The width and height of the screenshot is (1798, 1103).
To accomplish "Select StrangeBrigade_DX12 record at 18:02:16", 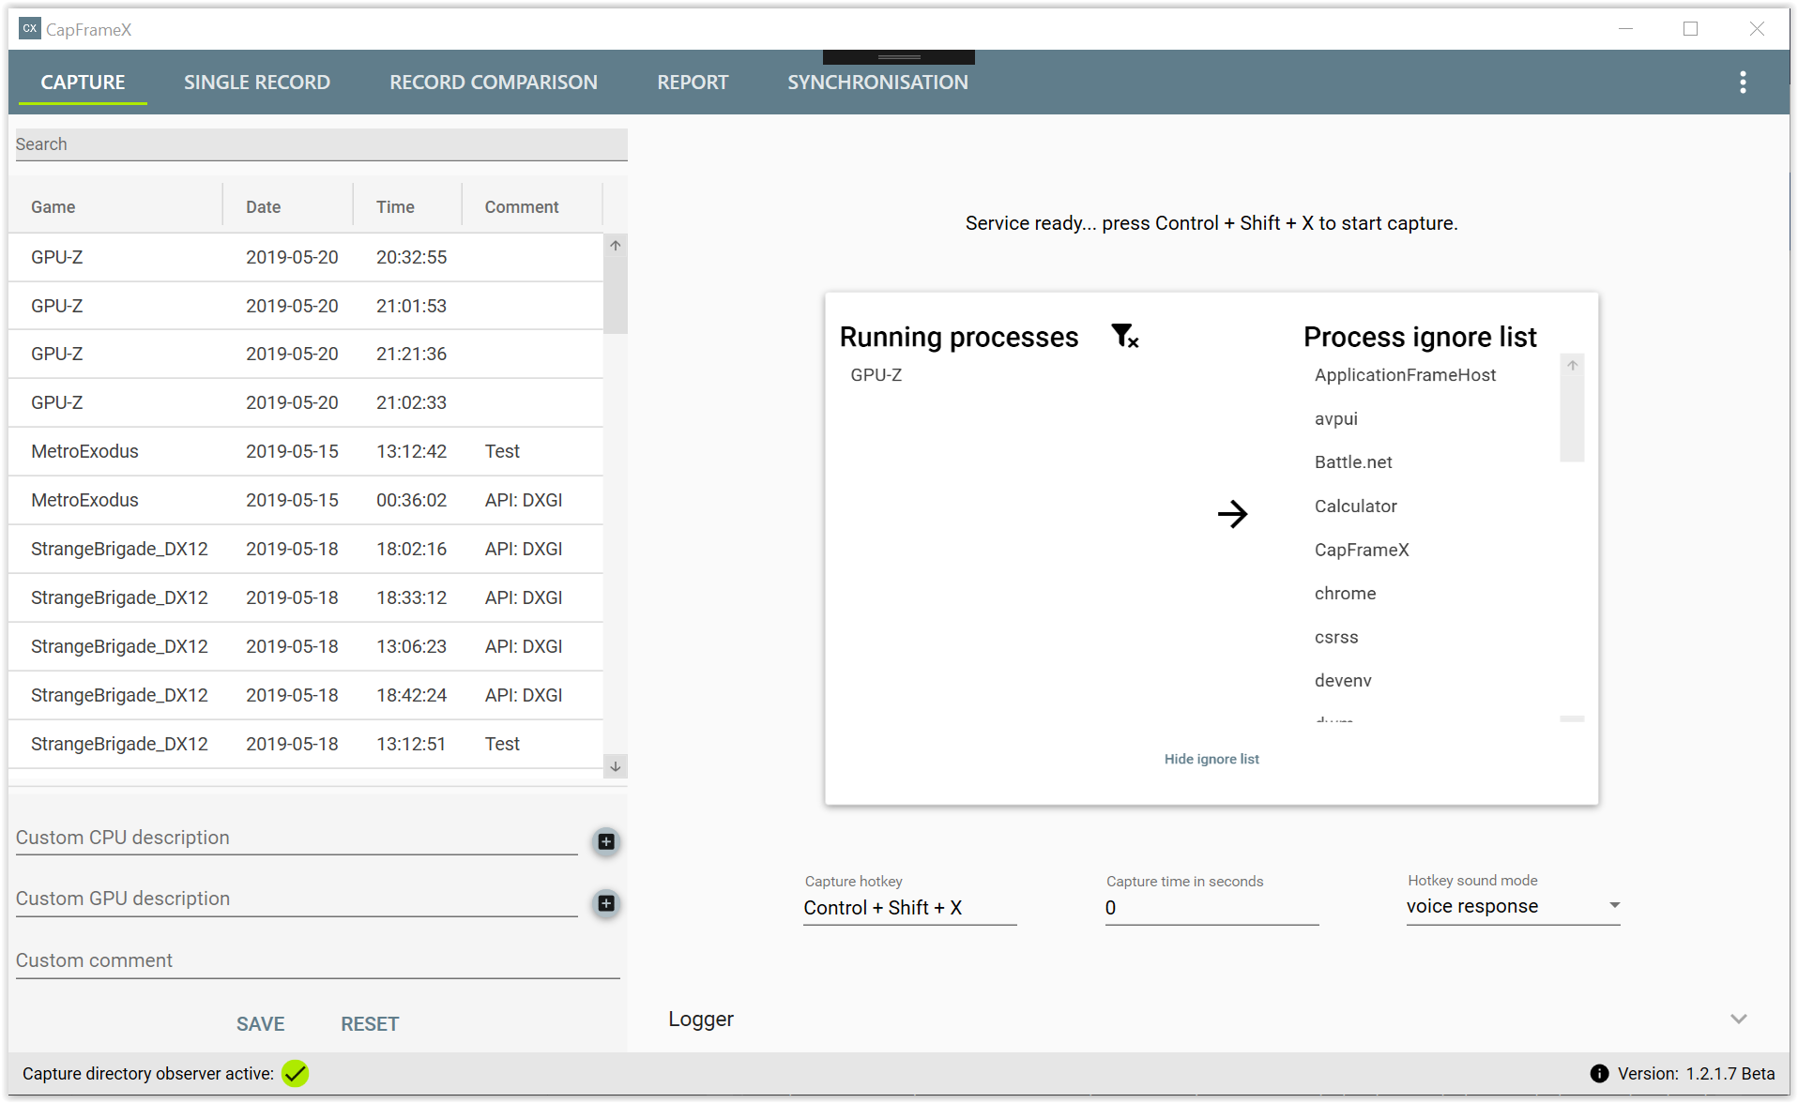I will (306, 549).
